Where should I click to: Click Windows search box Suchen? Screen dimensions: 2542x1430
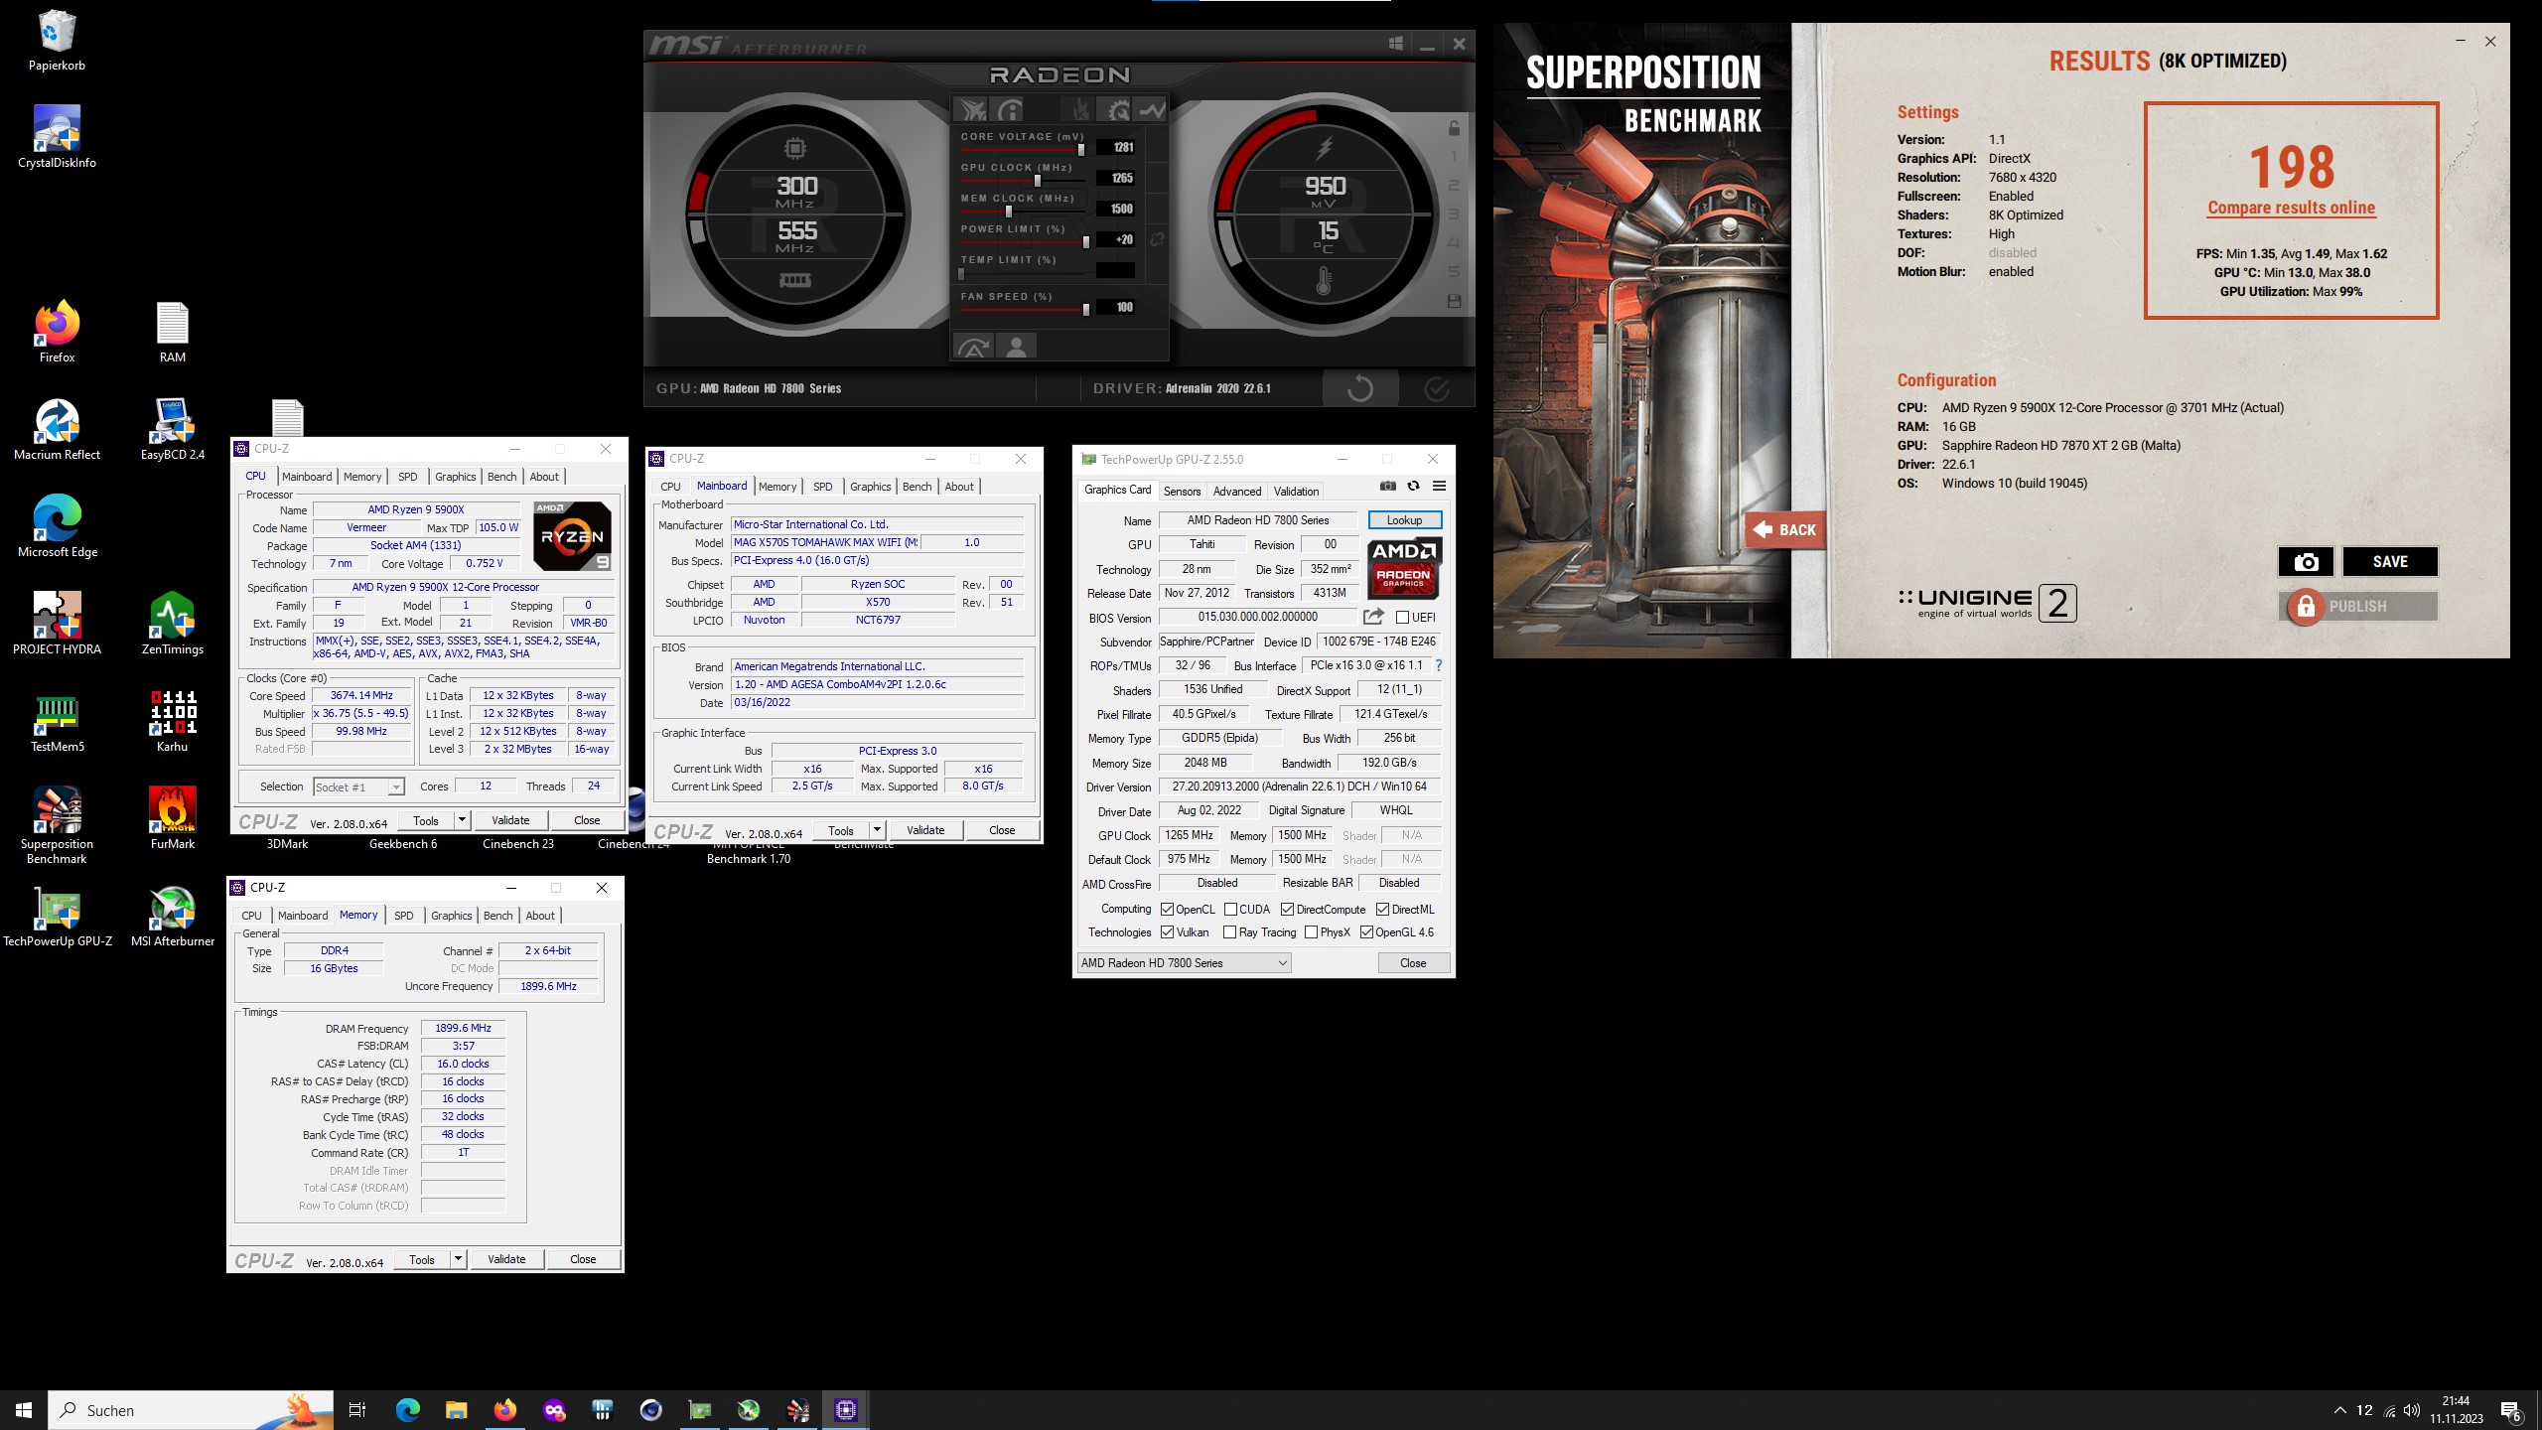point(192,1410)
